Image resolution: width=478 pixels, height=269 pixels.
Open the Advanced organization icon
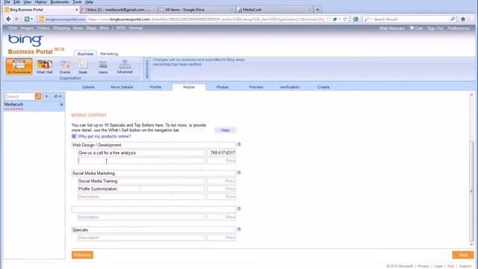coord(125,67)
